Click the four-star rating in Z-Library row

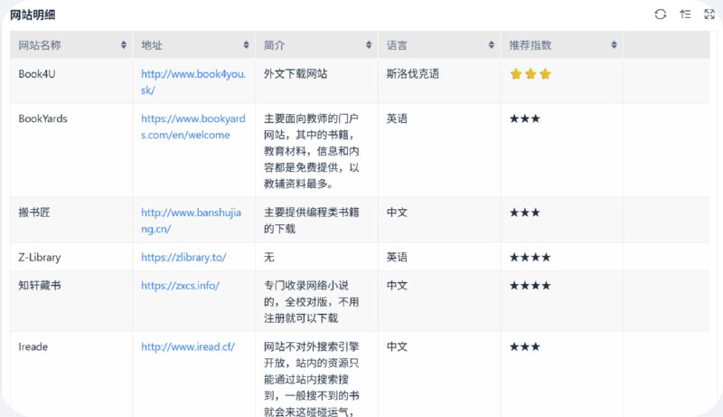coord(531,257)
